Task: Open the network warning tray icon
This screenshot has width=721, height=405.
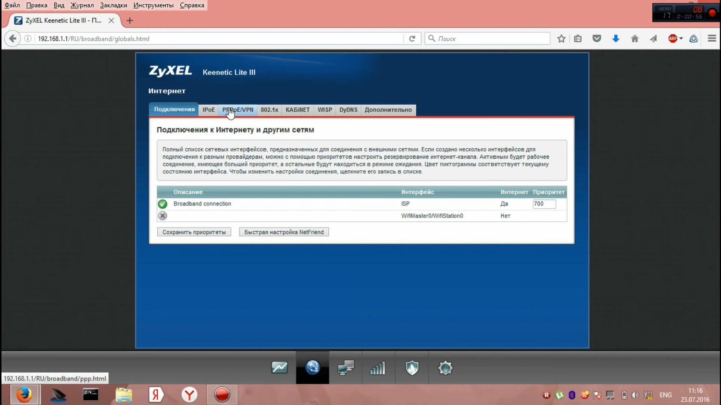Action: (x=648, y=395)
